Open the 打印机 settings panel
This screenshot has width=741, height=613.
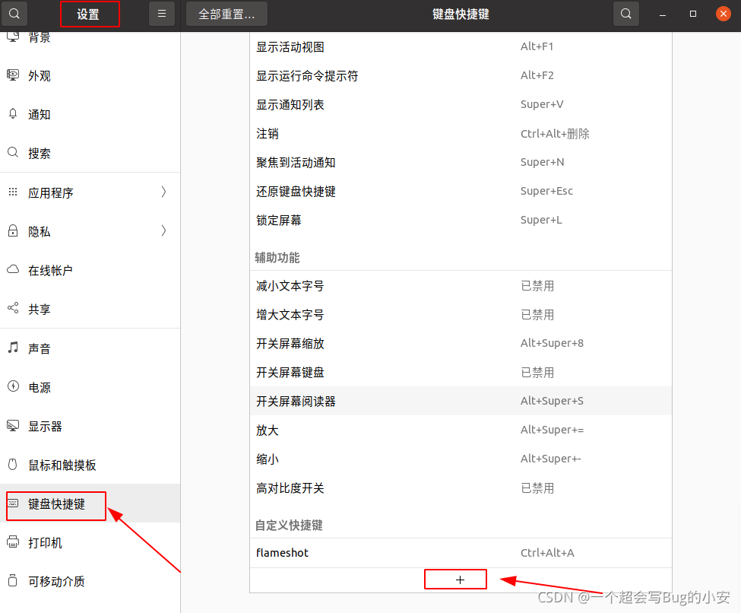90,542
